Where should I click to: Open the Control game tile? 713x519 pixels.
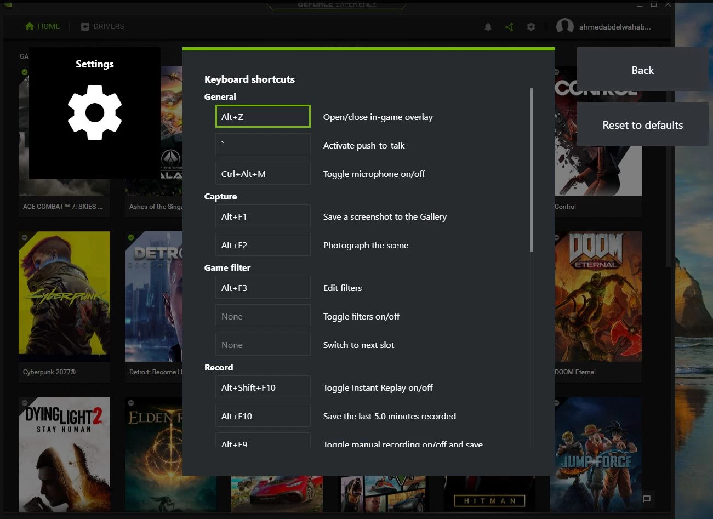coord(598,132)
